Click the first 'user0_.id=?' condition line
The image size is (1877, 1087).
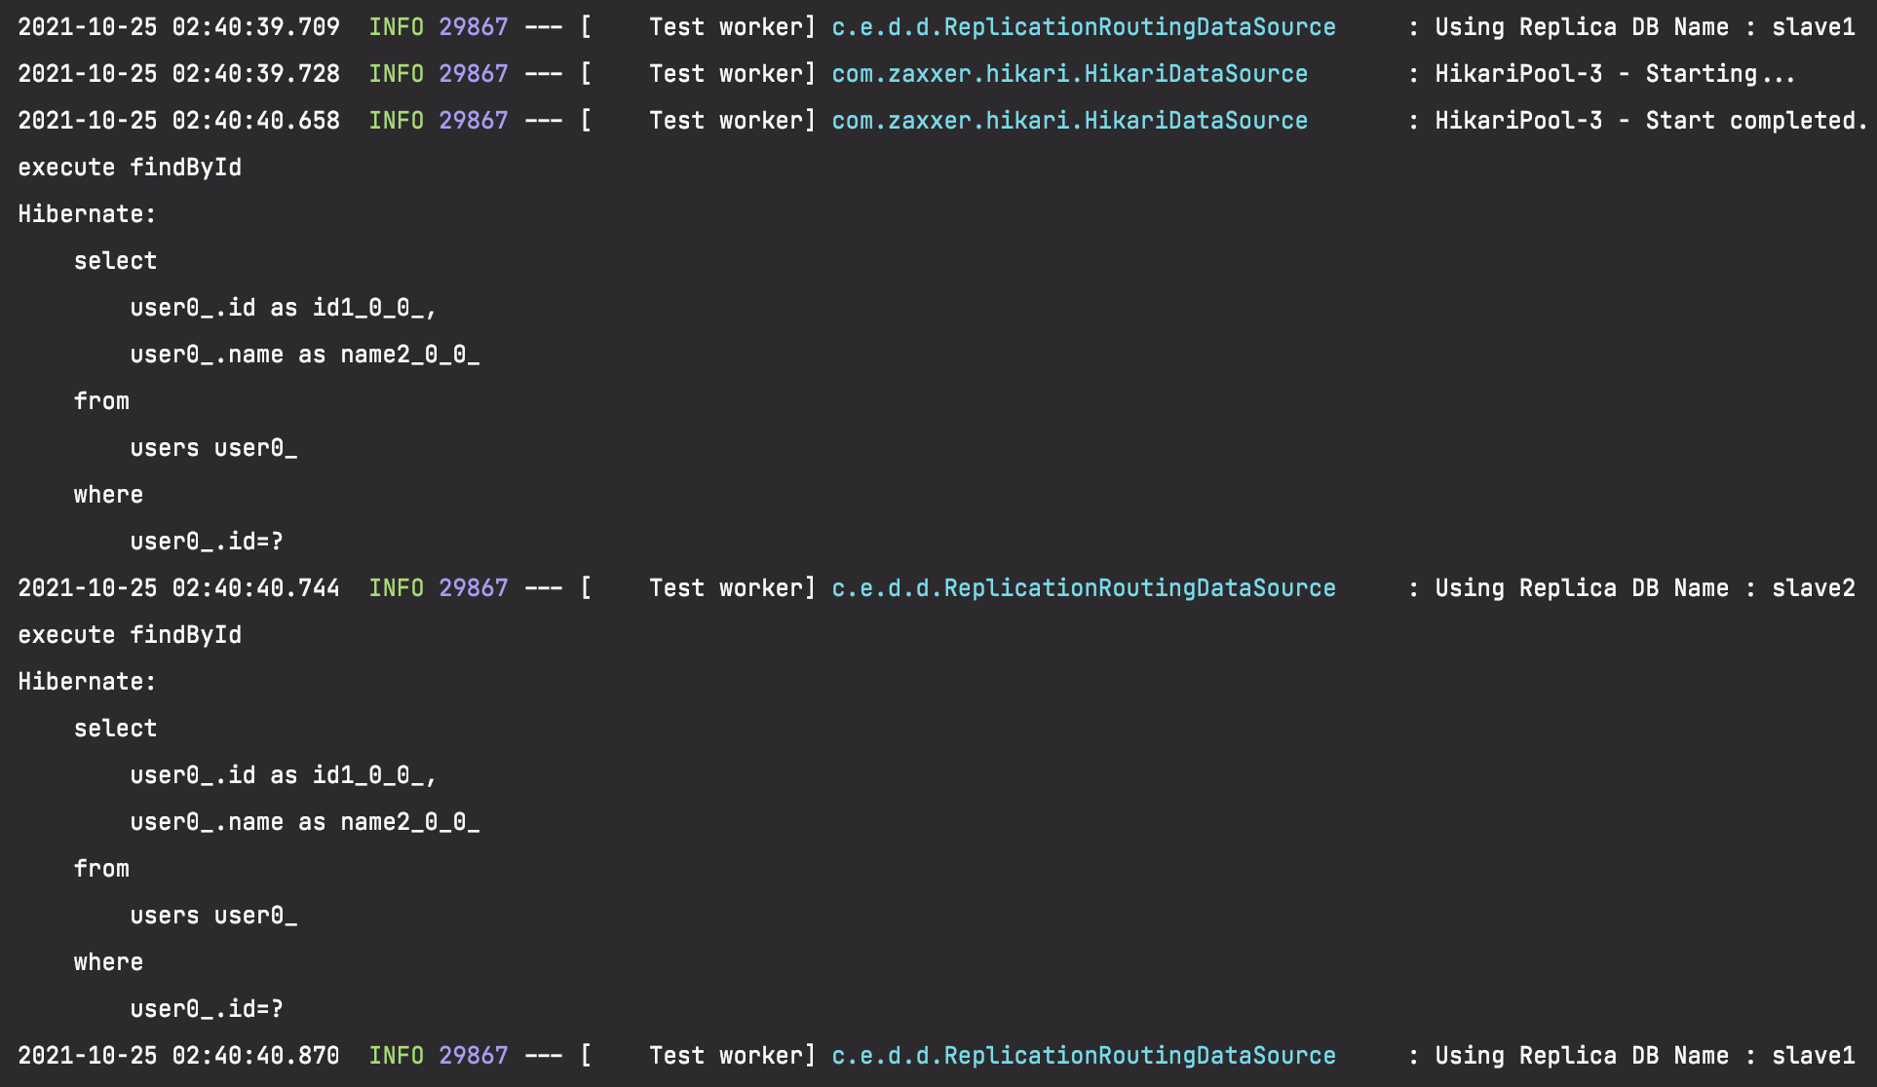pos(207,542)
